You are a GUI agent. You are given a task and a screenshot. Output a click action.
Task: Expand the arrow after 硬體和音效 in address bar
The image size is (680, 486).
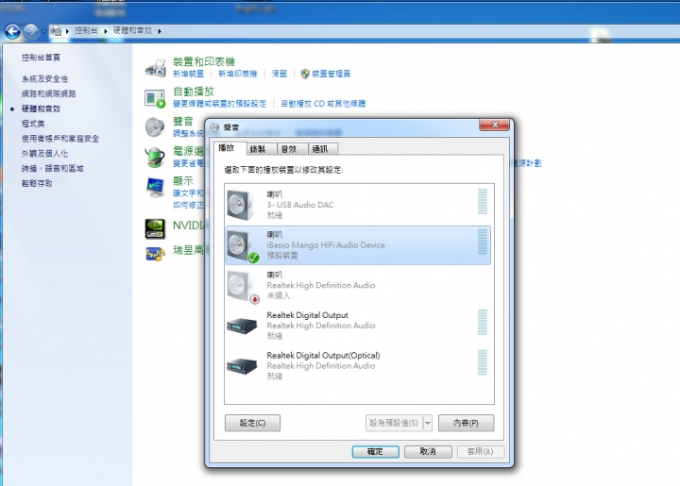(x=160, y=31)
